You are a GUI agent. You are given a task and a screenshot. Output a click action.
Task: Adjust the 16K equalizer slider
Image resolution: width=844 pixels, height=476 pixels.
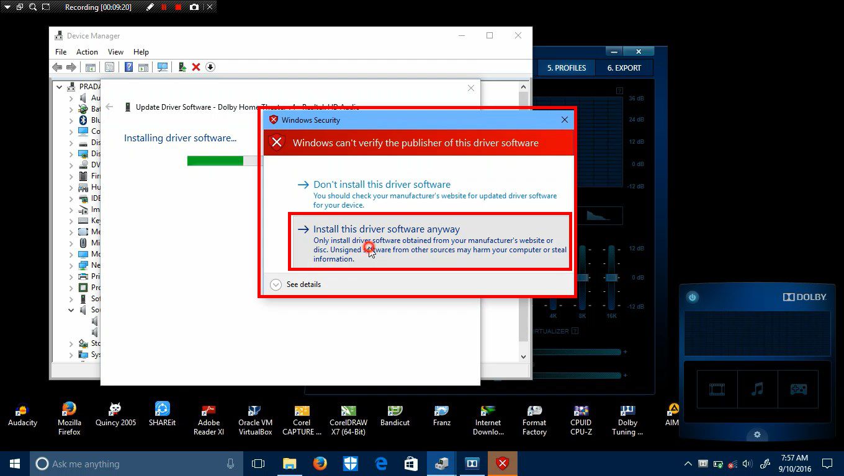coord(611,278)
